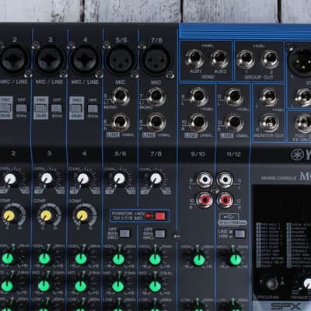This screenshot has height=311, width=311.
Task: Engage the HPF 80Hz switch on channel 3
Action: [x=57, y=108]
